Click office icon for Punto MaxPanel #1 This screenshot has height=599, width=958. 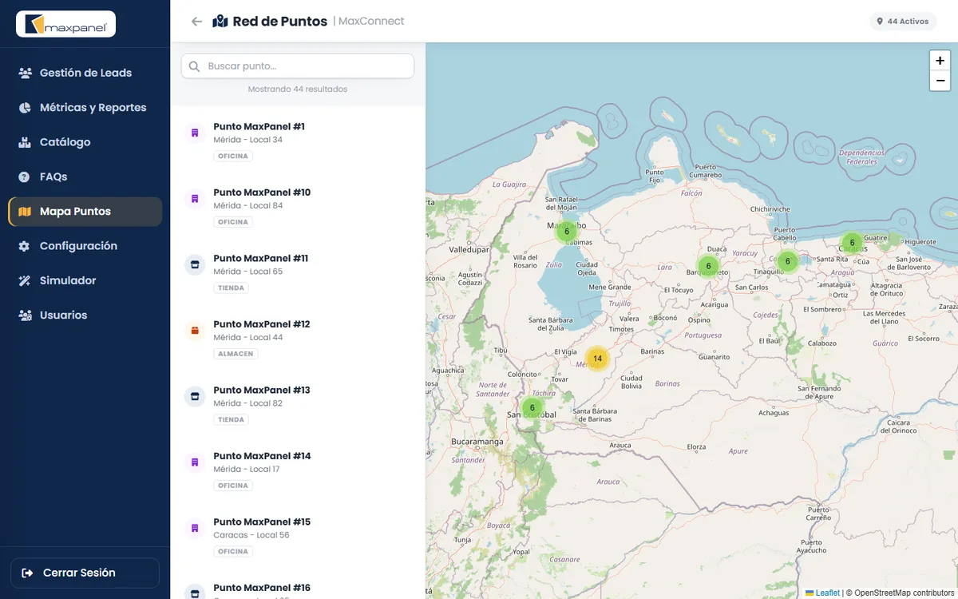click(x=195, y=133)
